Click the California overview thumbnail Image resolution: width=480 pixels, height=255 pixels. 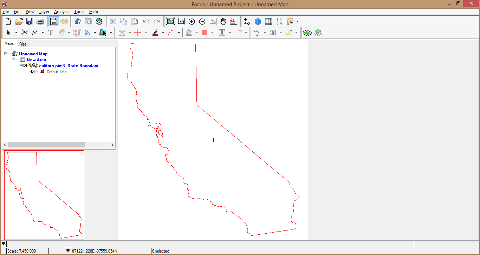[x=44, y=195]
